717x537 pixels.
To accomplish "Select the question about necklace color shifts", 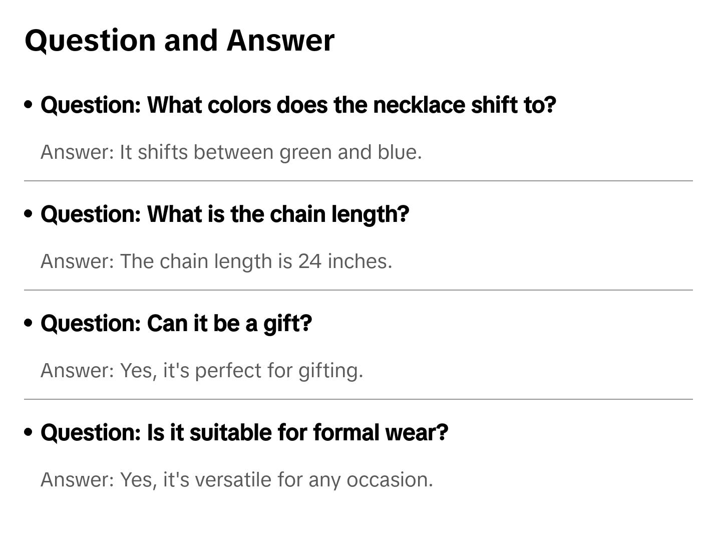I will point(298,105).
